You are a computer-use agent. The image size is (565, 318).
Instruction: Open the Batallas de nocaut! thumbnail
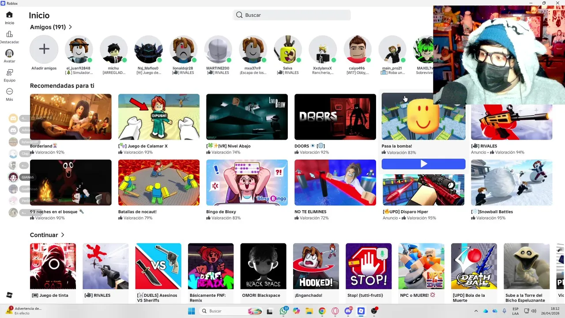159,182
